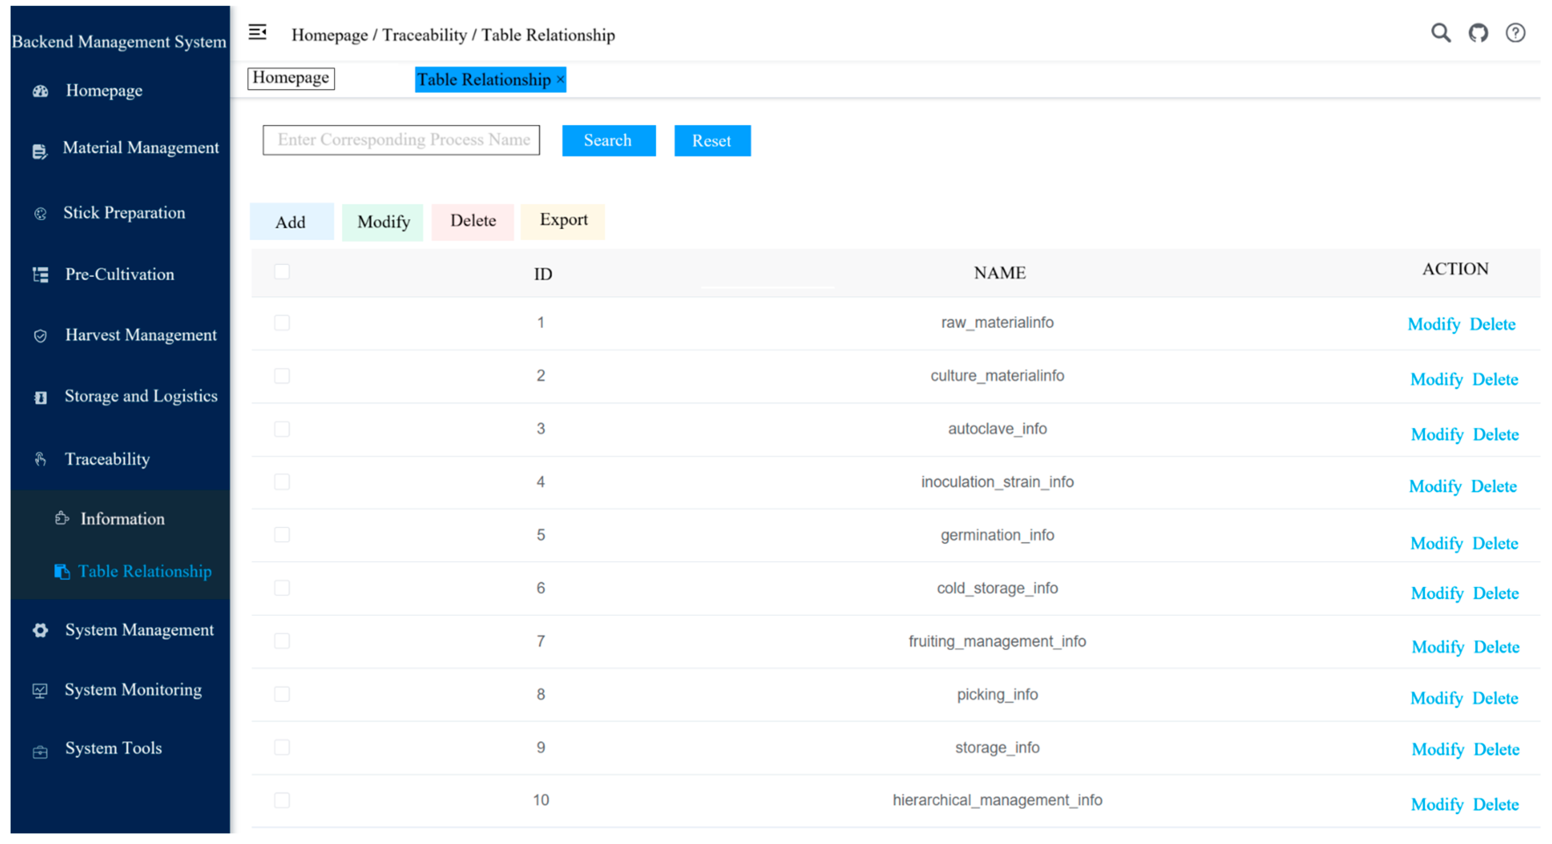
Task: Close the Table Relationship tab
Action: pyautogui.click(x=560, y=79)
